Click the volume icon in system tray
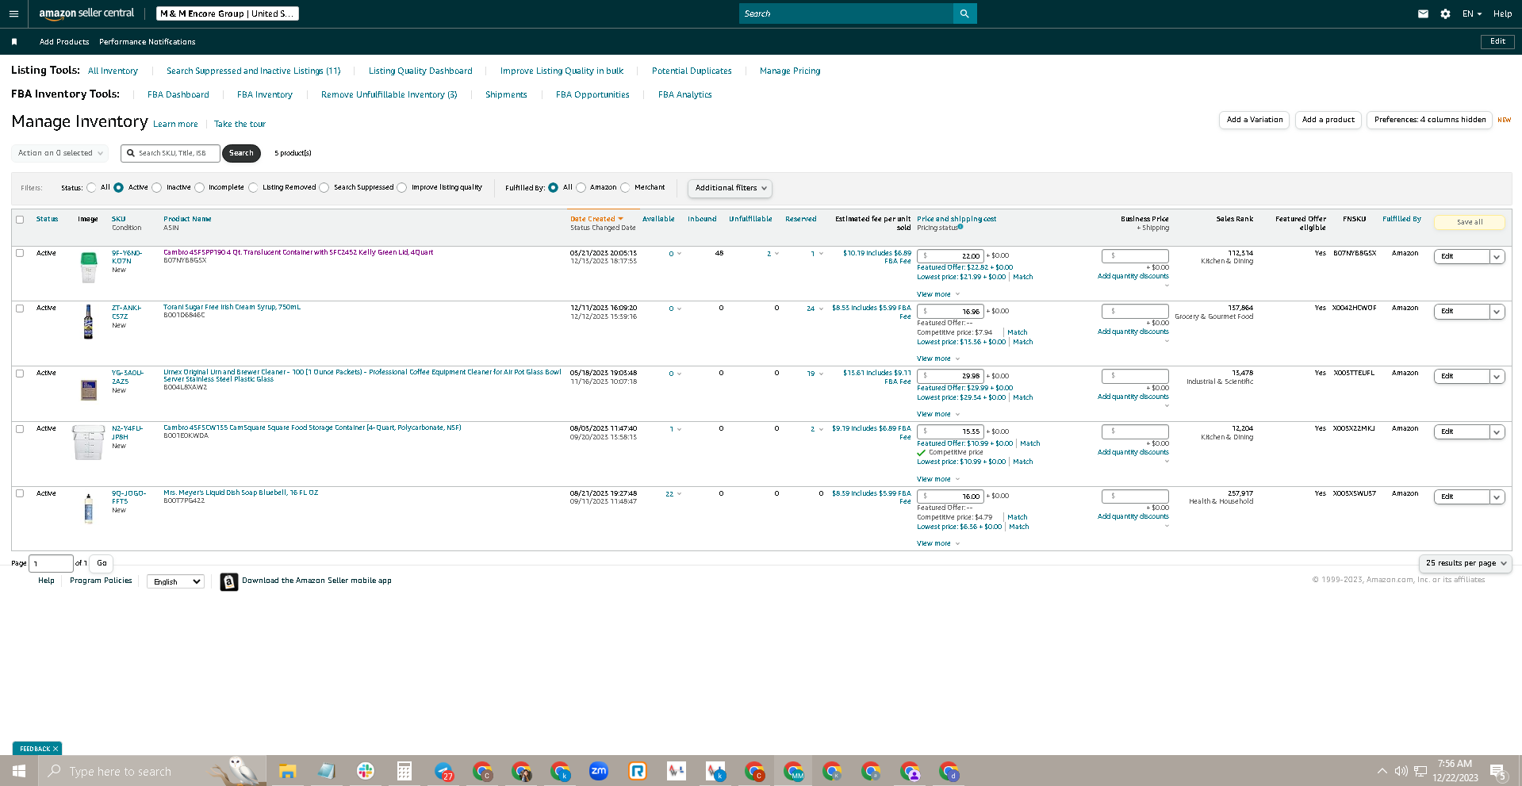This screenshot has width=1522, height=786. point(1401,771)
